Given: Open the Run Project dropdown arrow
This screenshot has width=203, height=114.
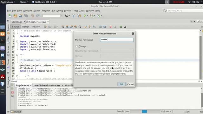Looking at the screenshot, I should pos(88,16).
